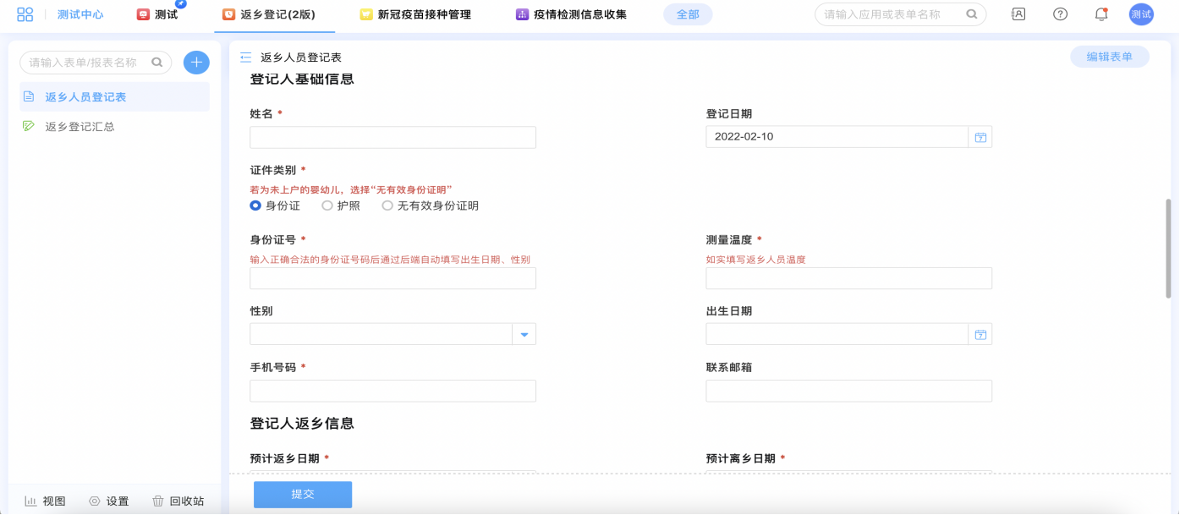The image size is (1180, 515).
Task: Expand the 性别 dropdown
Action: 524,335
